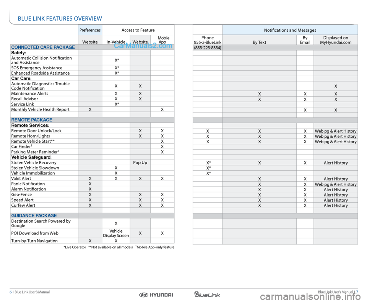Click the 'Vehicle Display Screen' table cell

tap(116, 233)
